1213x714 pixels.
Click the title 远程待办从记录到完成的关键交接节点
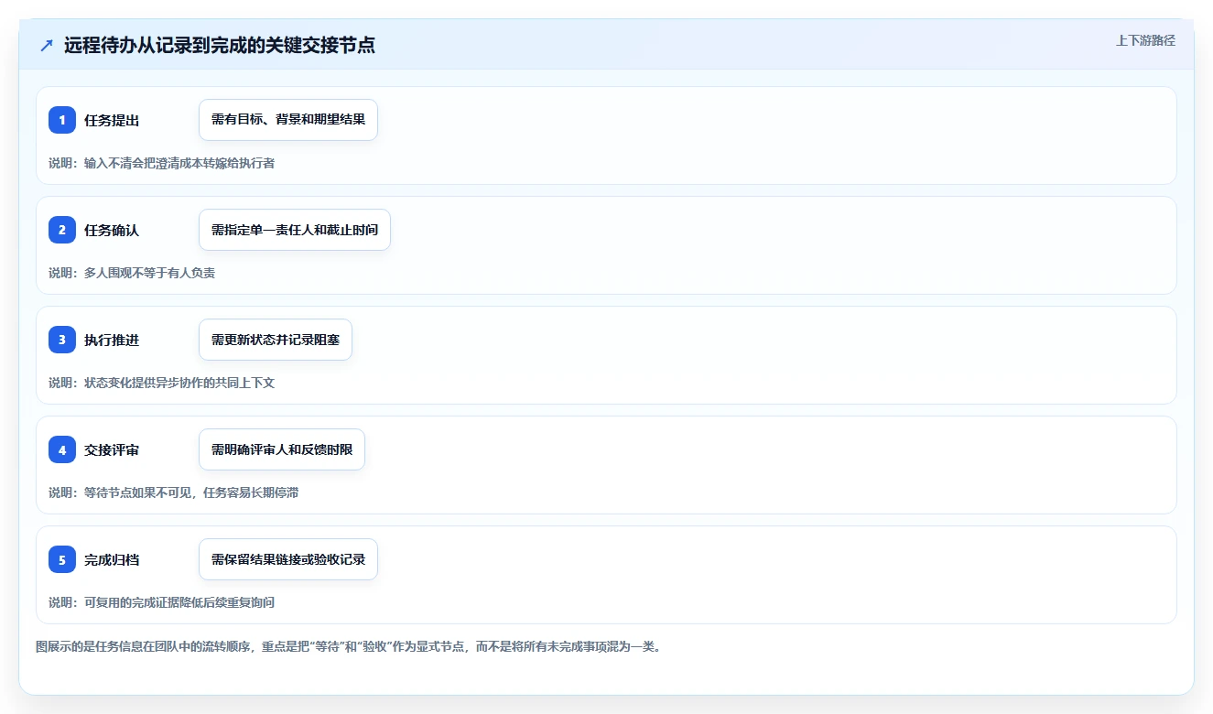[x=220, y=45]
